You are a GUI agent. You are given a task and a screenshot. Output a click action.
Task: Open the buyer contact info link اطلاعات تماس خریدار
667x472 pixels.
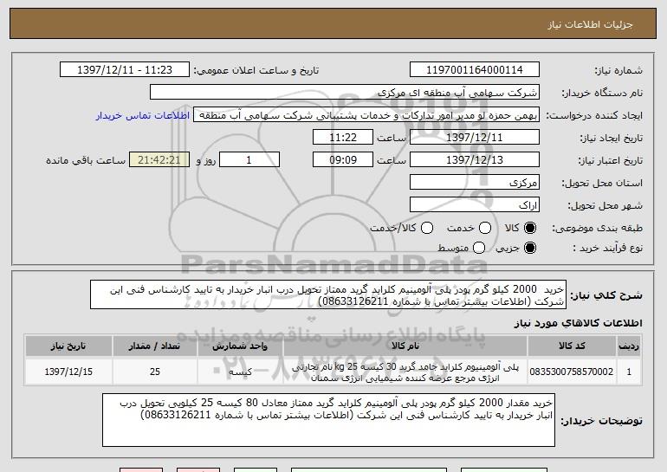(143, 116)
